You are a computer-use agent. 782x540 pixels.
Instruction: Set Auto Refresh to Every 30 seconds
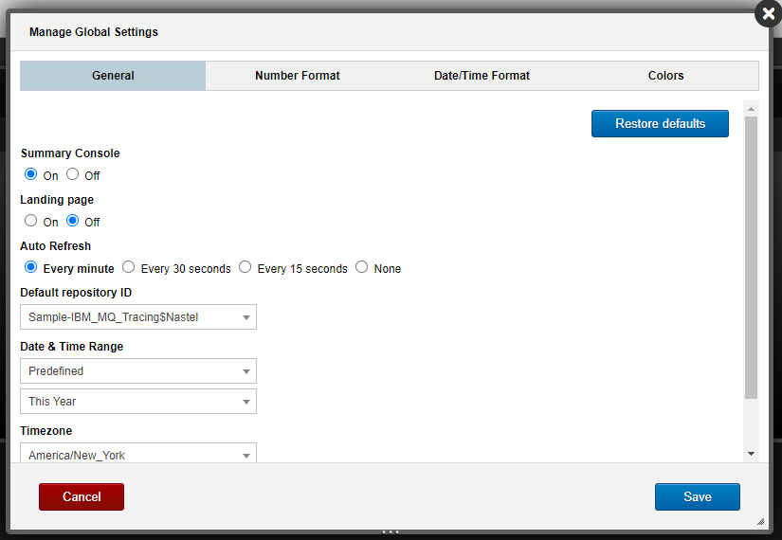tap(129, 267)
